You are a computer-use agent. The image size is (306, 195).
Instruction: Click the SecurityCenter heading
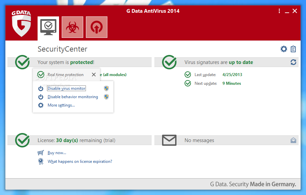point(62,49)
